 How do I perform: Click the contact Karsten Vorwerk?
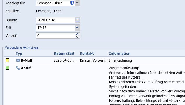(x=92, y=60)
